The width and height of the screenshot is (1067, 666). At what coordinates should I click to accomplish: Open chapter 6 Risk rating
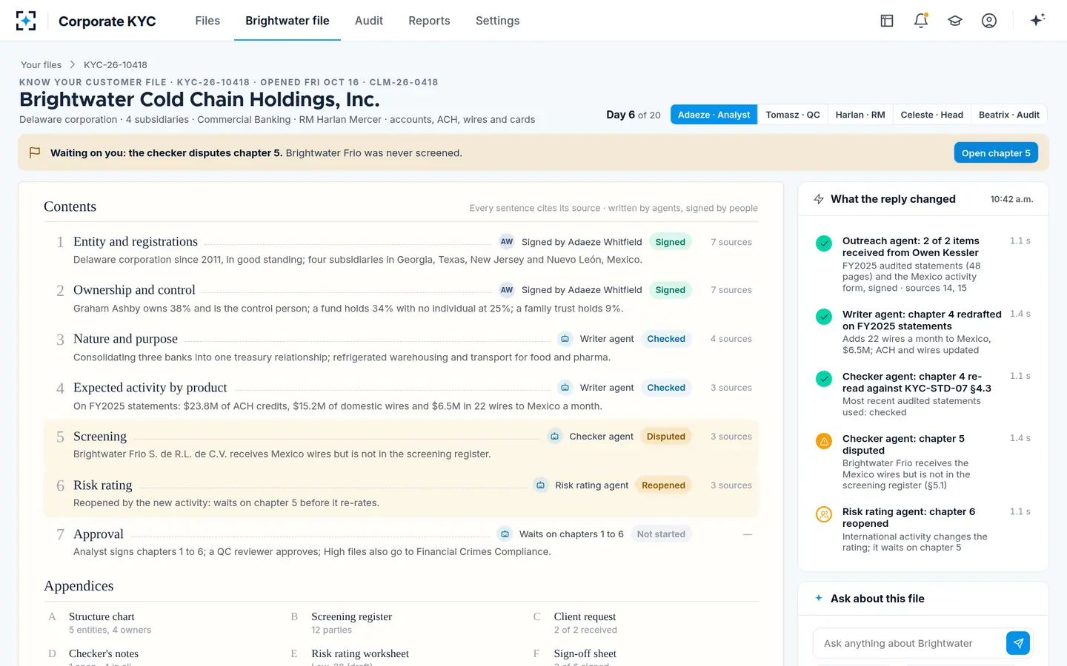coord(401,494)
